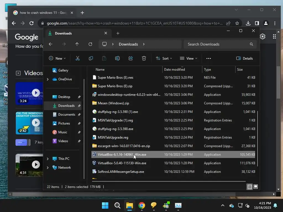
Task: Go back in File Explorer
Action: click(51, 44)
